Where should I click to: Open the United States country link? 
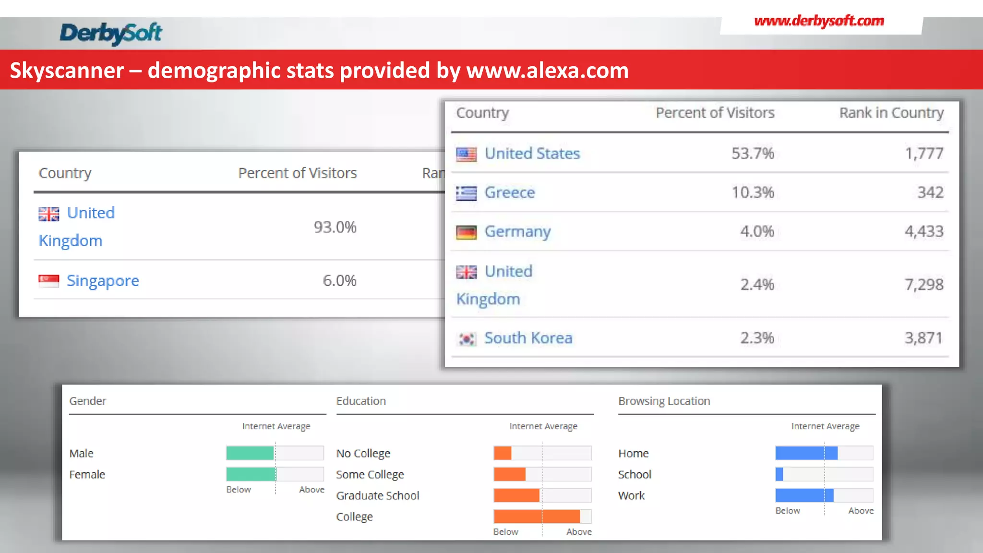tap(532, 154)
